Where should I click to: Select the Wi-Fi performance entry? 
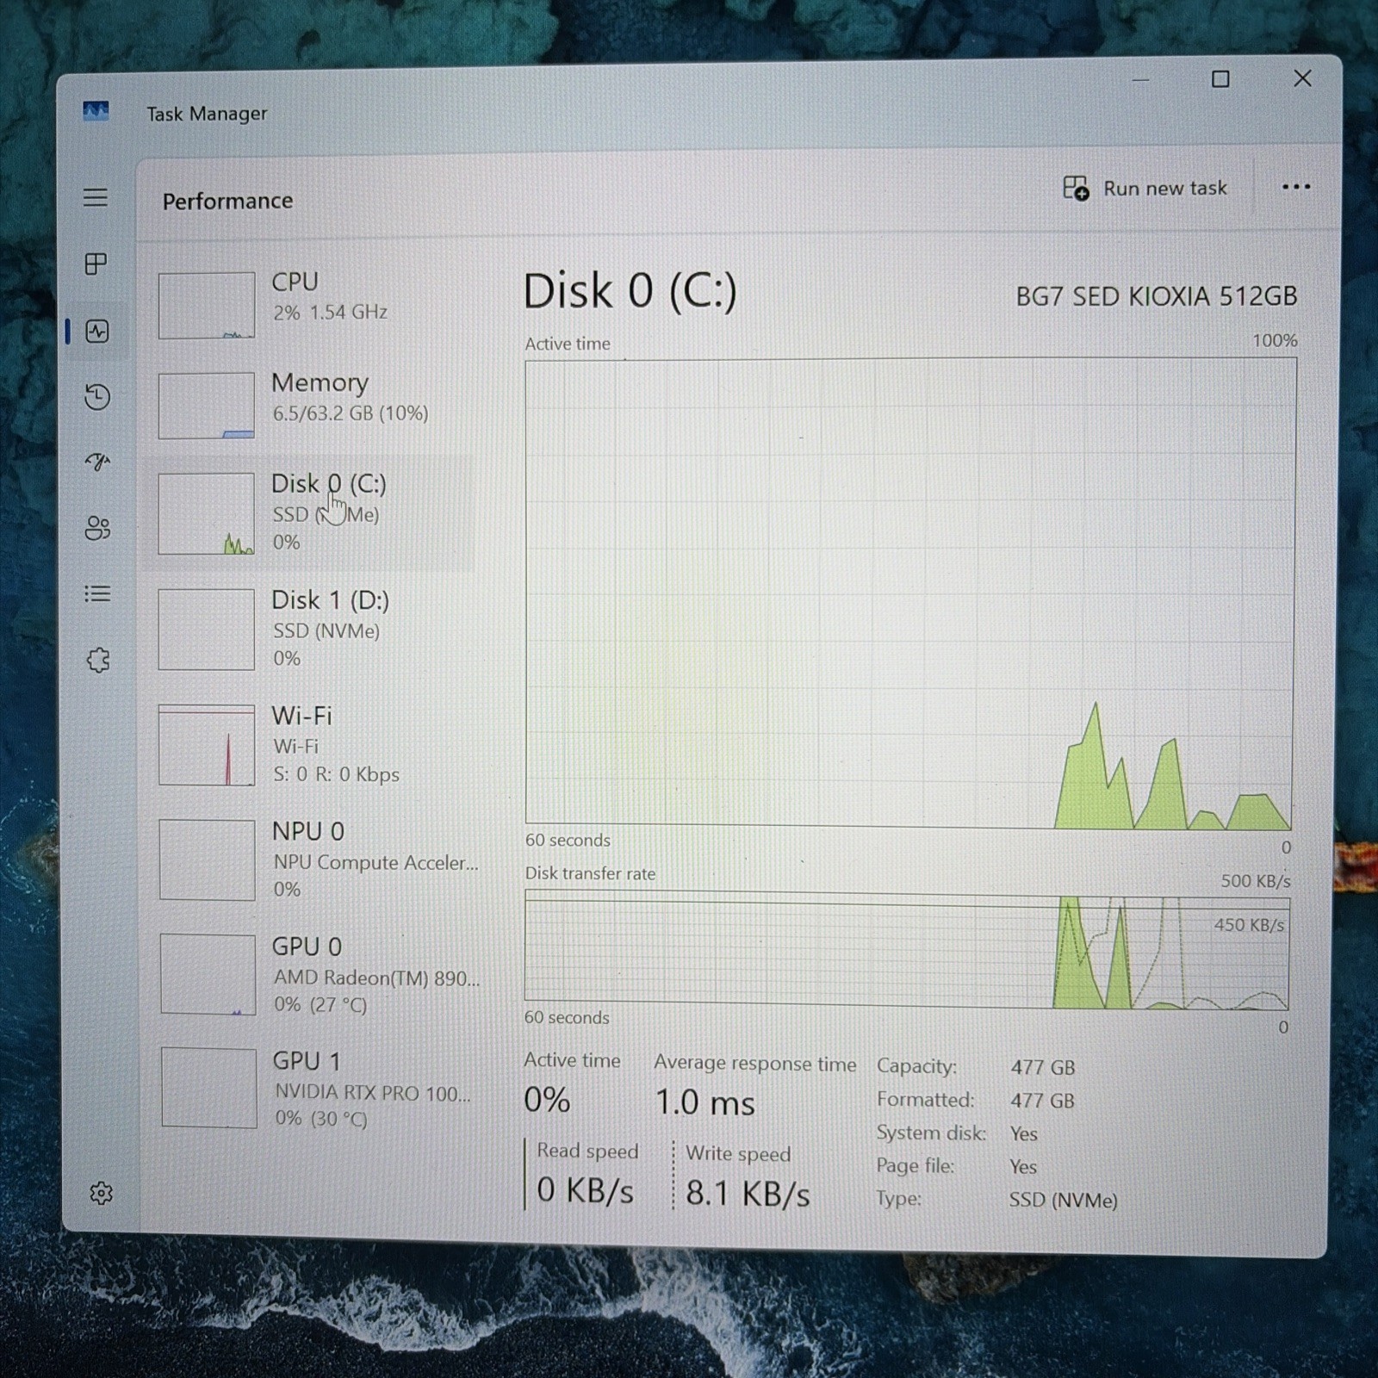point(310,745)
